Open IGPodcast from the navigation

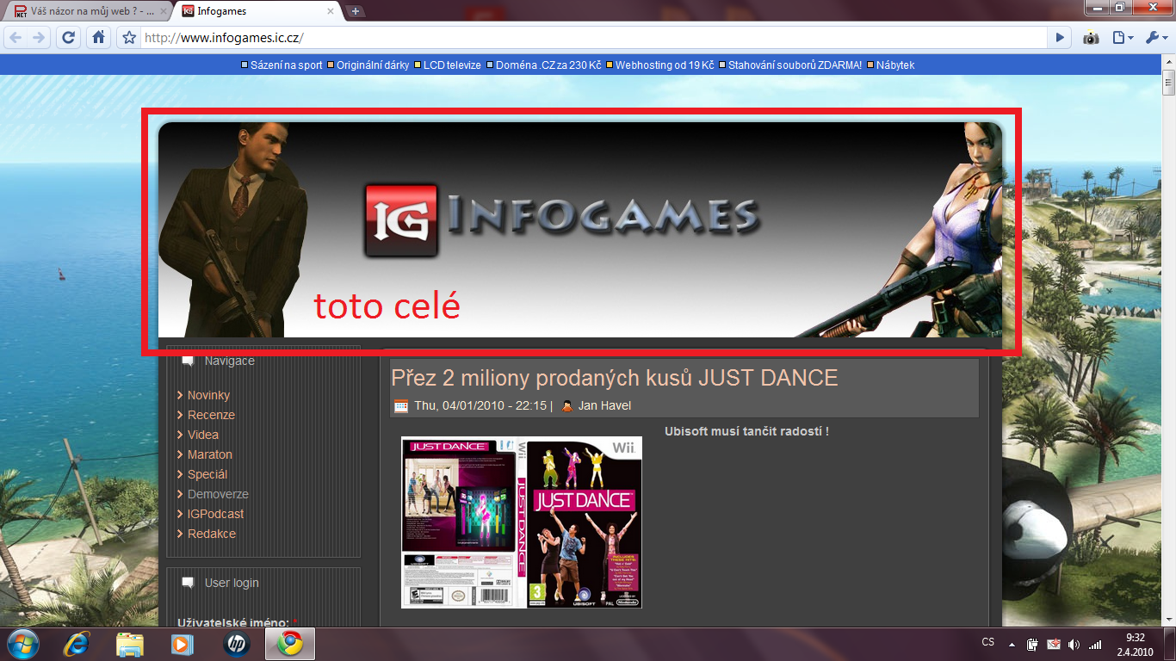[215, 514]
